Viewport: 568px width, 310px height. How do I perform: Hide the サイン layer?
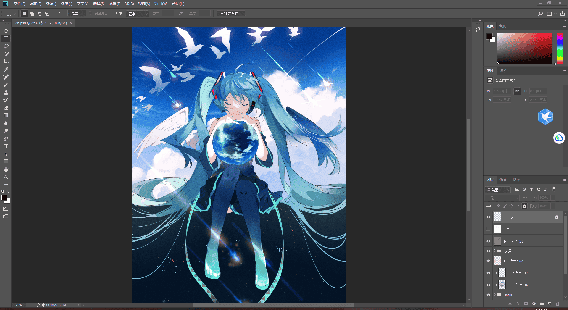coord(488,217)
